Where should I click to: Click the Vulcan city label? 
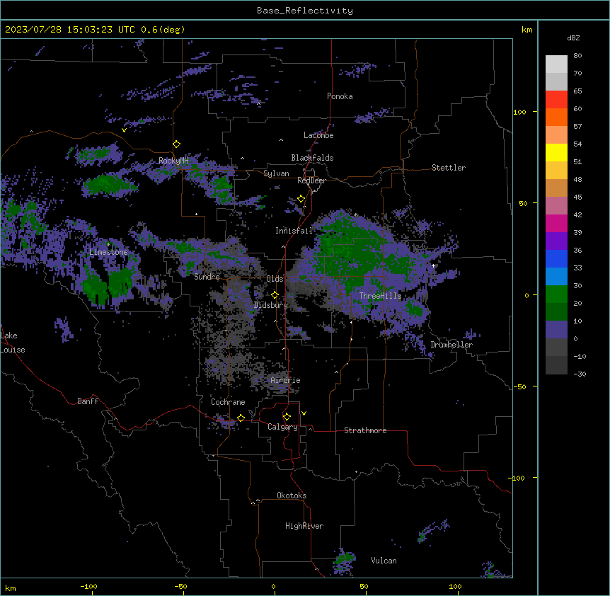coord(384,561)
